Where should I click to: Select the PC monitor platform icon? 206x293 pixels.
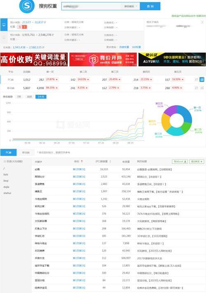pyautogui.click(x=4, y=25)
